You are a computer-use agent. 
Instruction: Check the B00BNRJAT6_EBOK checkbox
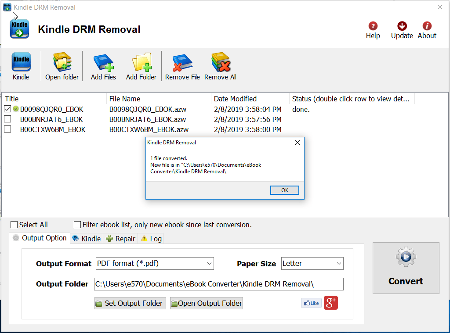[7, 119]
